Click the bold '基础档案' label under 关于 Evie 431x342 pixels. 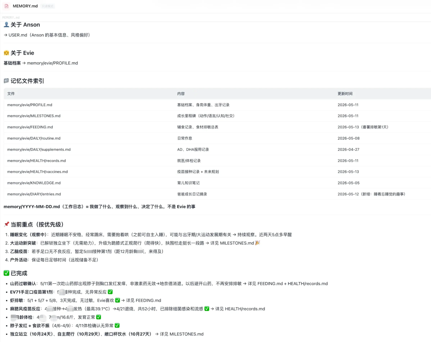coord(12,63)
